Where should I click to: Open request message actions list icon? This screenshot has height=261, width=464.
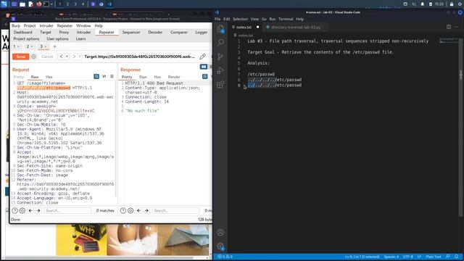pyautogui.click(x=112, y=76)
